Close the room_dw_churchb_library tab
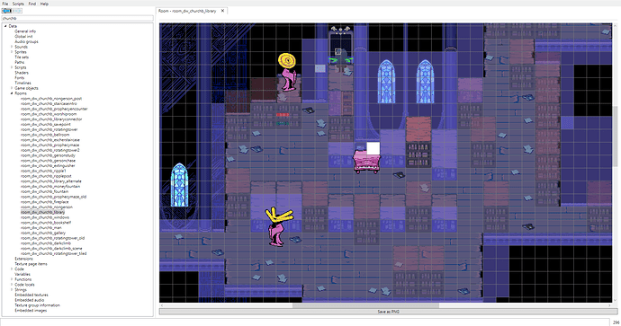 point(222,11)
